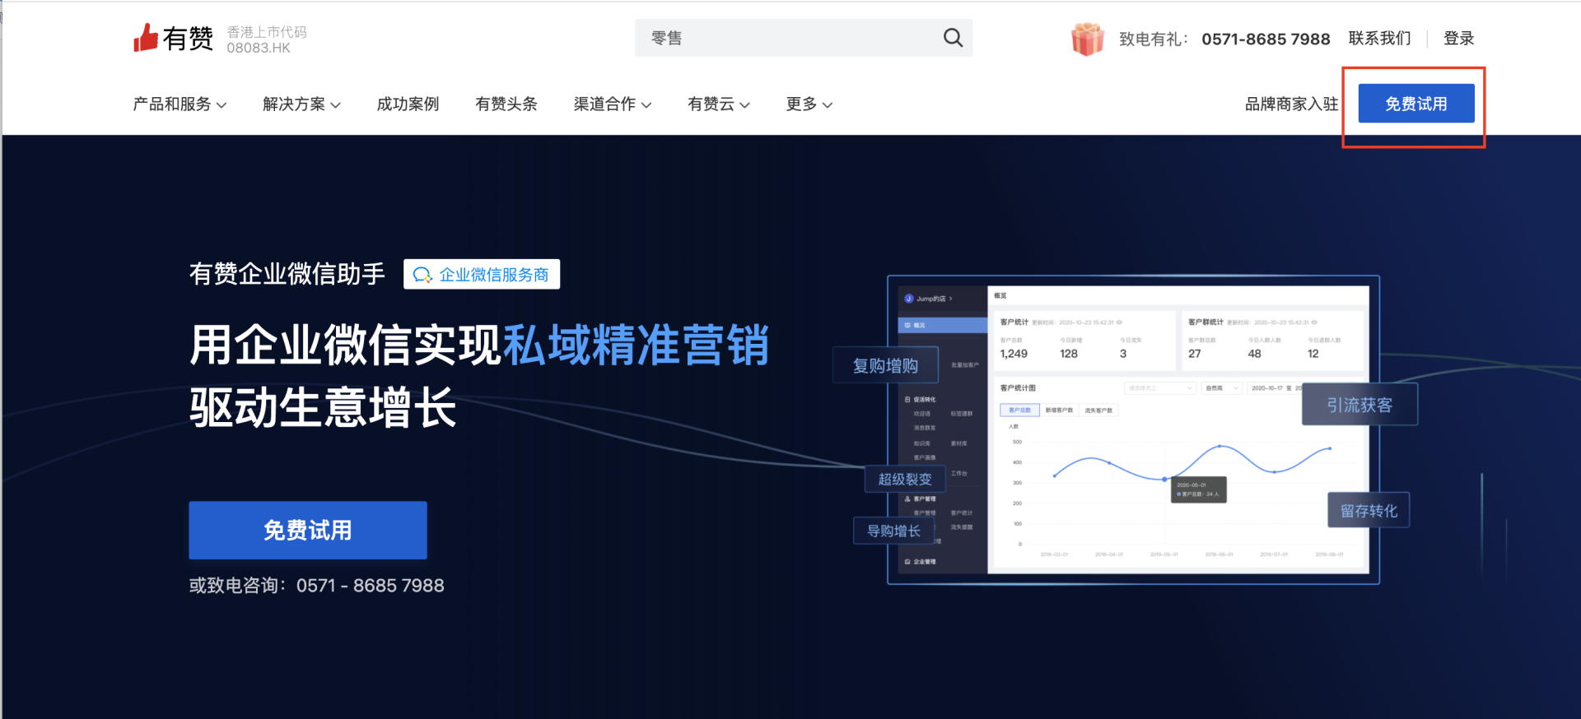Image resolution: width=1581 pixels, height=719 pixels.
Task: Click the 引流获客 tag
Action: [1359, 405]
